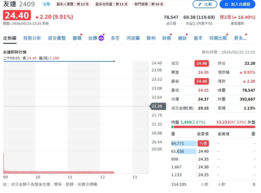261x193 pixels.
Task: Click the 本益比 69.38 (119.69) value
Action: tap(199, 17)
